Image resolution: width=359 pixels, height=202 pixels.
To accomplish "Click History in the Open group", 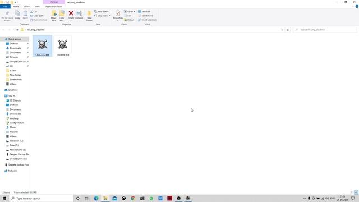I will [130, 20].
